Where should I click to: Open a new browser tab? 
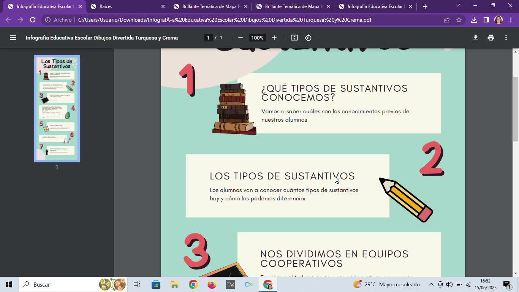425,6
